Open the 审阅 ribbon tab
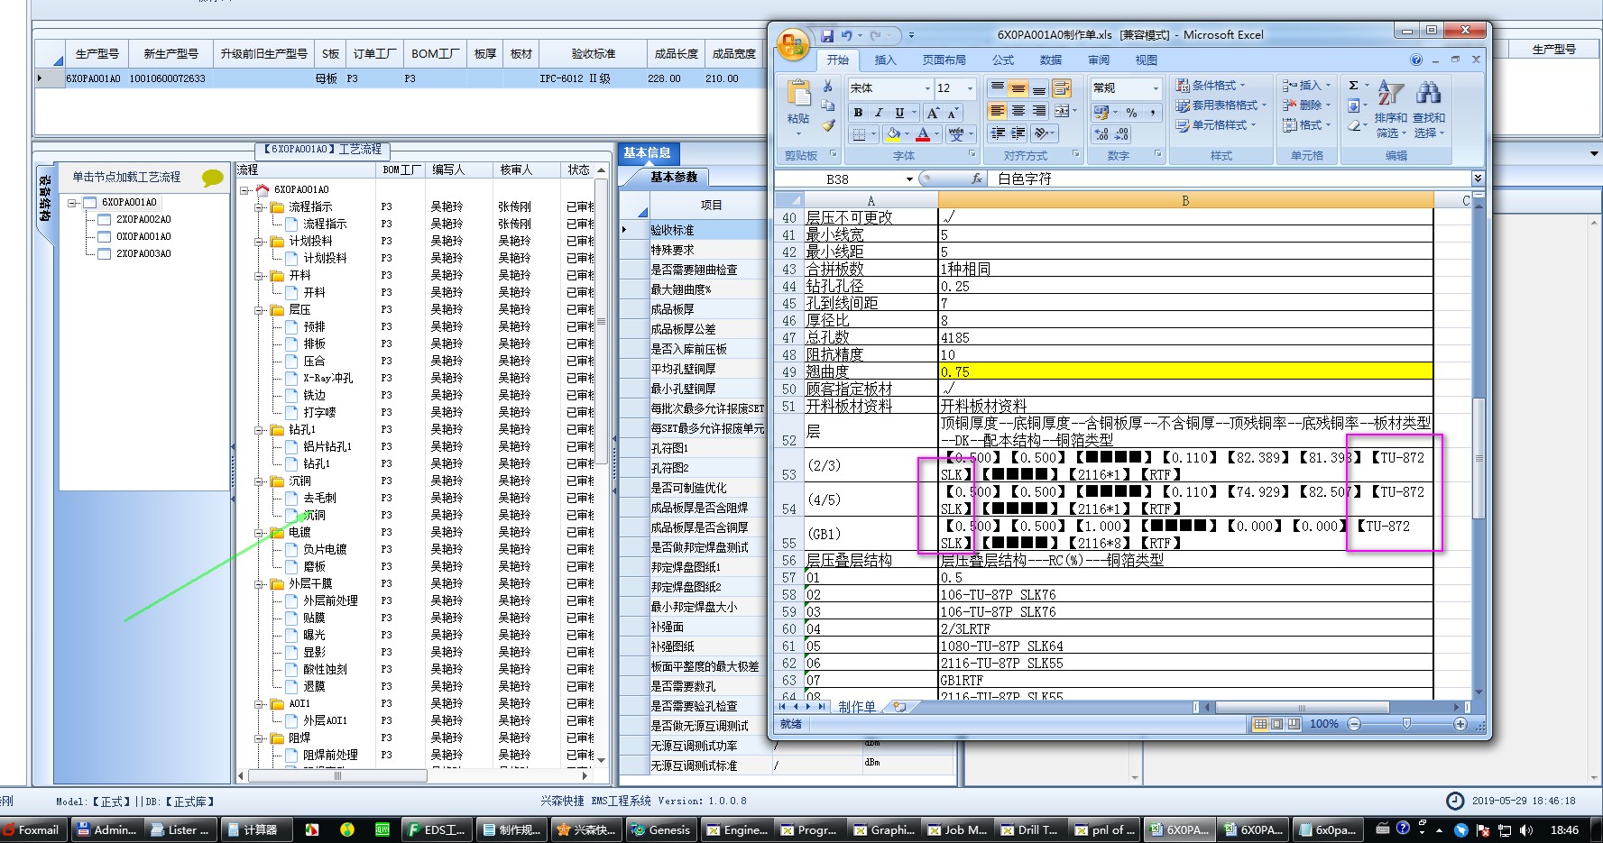Screen dimensions: 1603x843 [1099, 60]
